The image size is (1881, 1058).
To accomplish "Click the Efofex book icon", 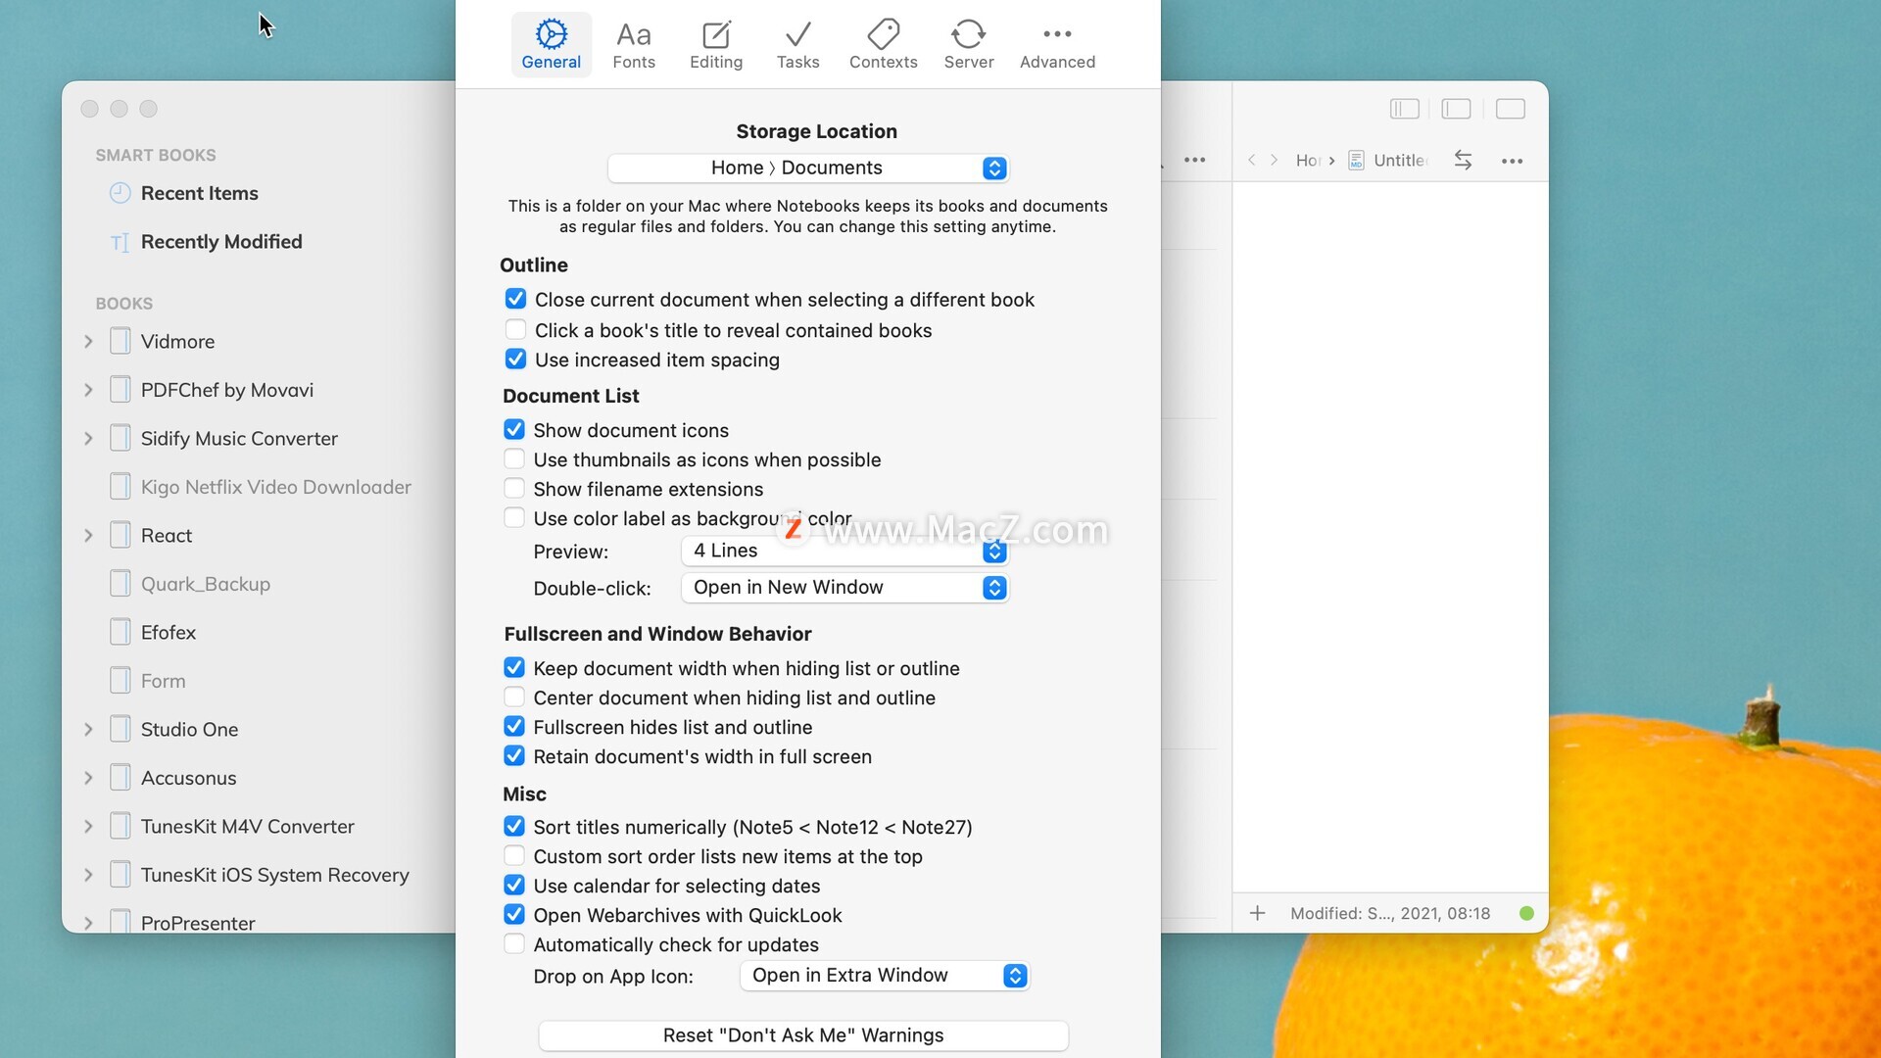I will (x=120, y=632).
